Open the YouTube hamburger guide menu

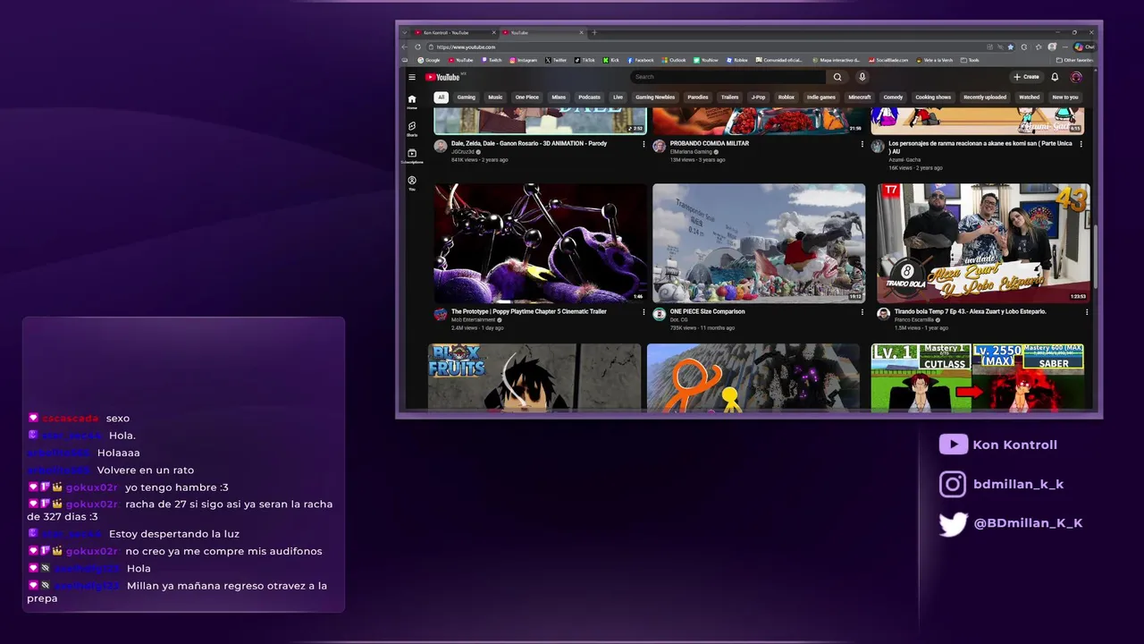[412, 77]
